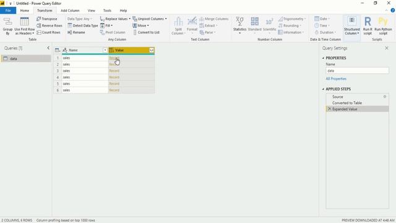Click the Rename column button
This screenshot has height=223, width=396.
click(x=76, y=32)
